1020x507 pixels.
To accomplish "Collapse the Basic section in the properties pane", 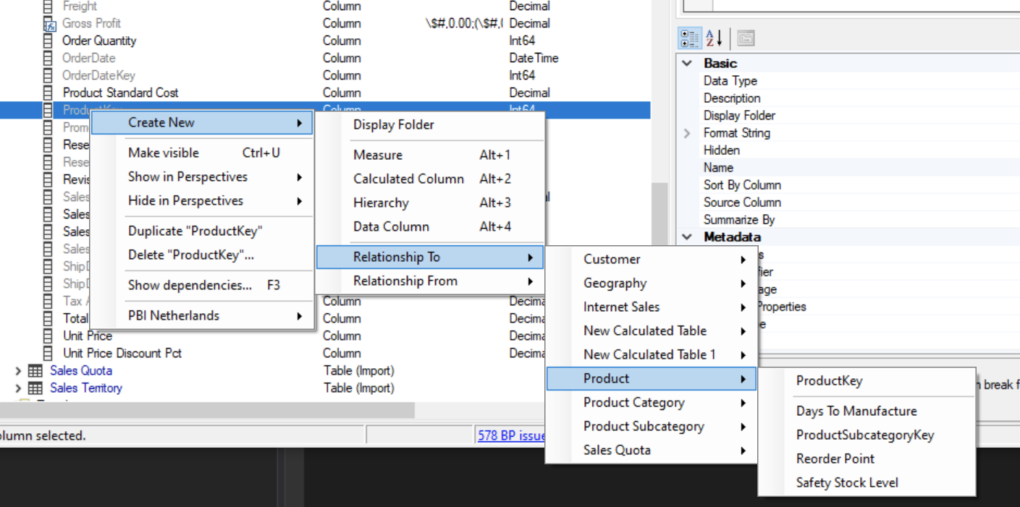I will click(686, 63).
